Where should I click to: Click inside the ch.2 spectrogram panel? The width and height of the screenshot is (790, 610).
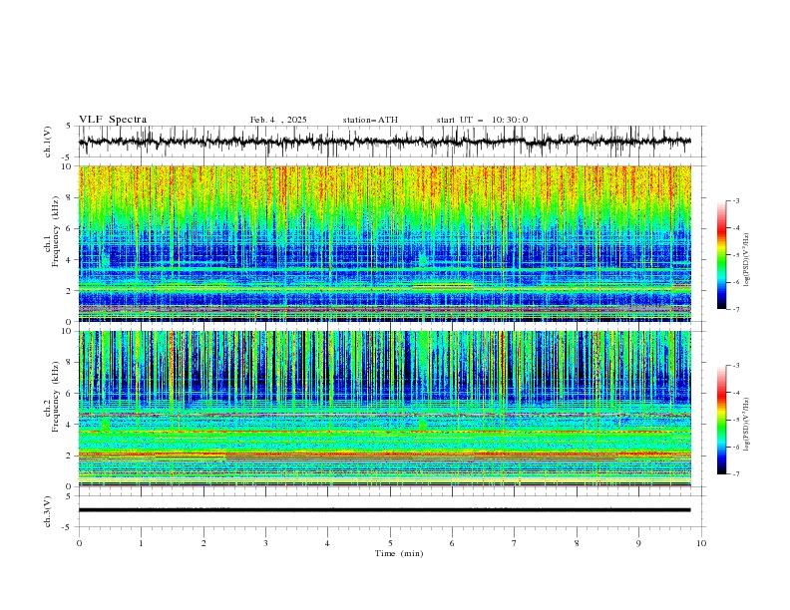pyautogui.click(x=385, y=409)
